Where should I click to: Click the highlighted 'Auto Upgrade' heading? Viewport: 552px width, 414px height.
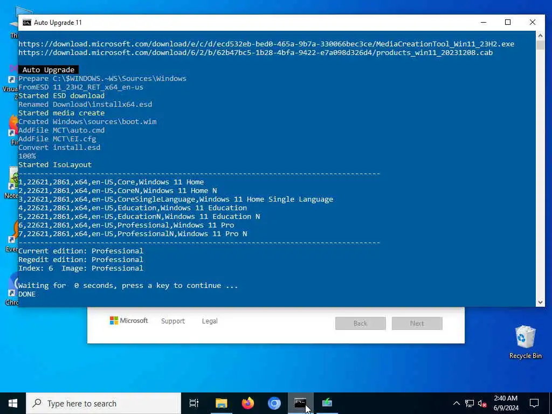click(x=48, y=70)
